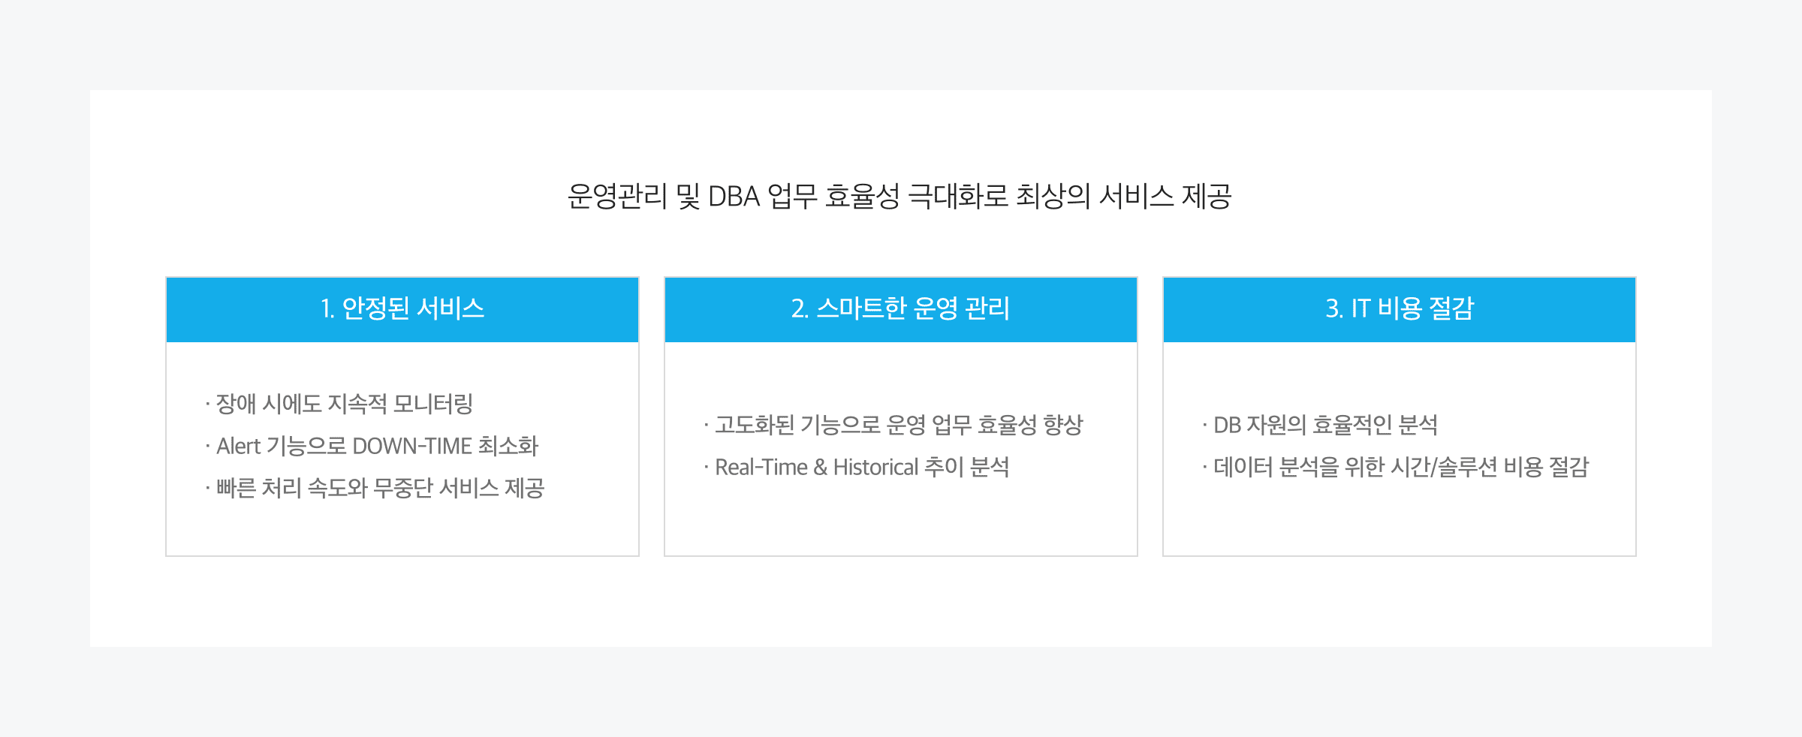Click the 'Real-Time' text

761,468
